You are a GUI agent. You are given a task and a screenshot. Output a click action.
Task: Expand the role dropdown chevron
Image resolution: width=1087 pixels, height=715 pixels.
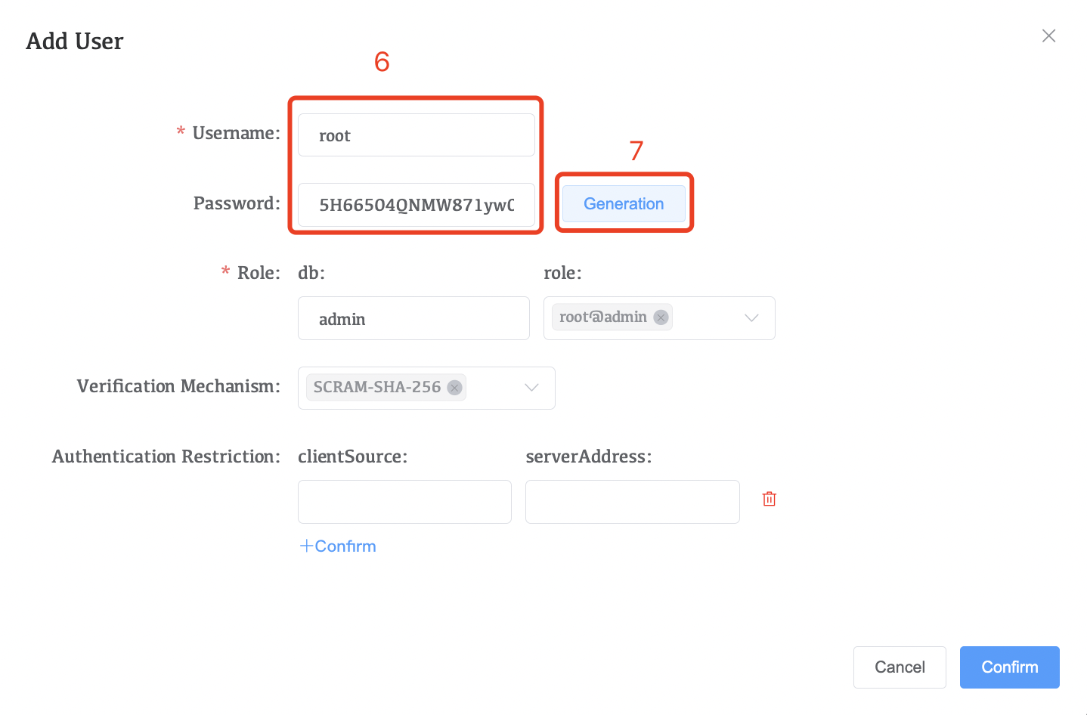751,318
